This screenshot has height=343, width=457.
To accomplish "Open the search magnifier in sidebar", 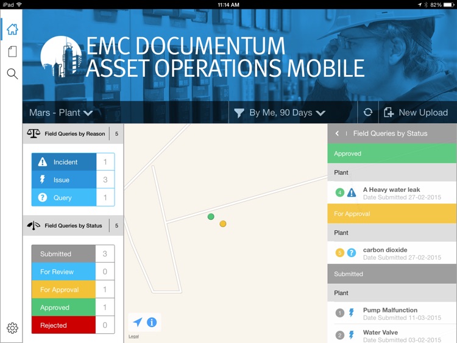I will 12,74.
